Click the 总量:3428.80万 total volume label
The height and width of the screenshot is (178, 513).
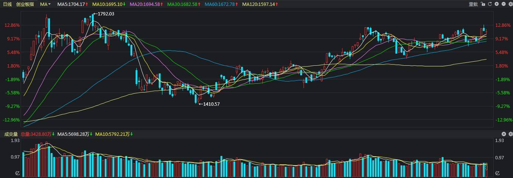pos(37,134)
